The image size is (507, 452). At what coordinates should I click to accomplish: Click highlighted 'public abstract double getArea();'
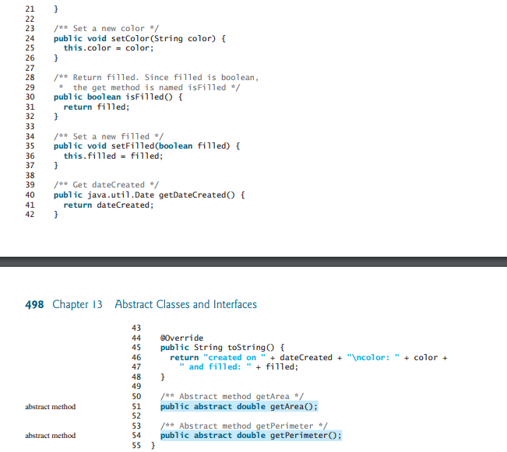239,406
